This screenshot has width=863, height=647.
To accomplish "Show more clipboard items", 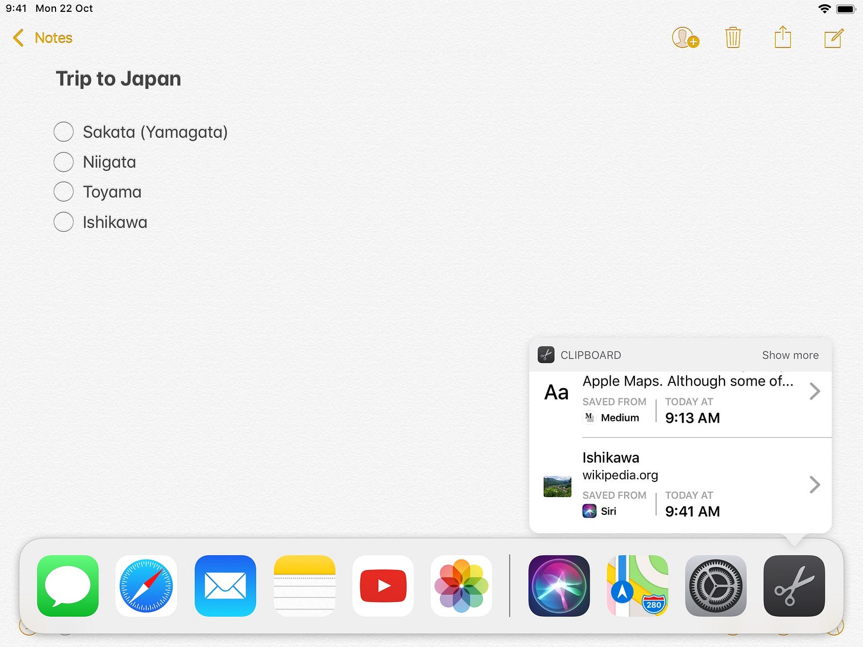I will 790,355.
